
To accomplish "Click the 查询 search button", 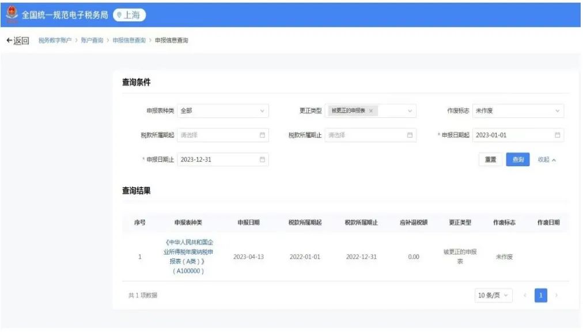I will tap(518, 159).
